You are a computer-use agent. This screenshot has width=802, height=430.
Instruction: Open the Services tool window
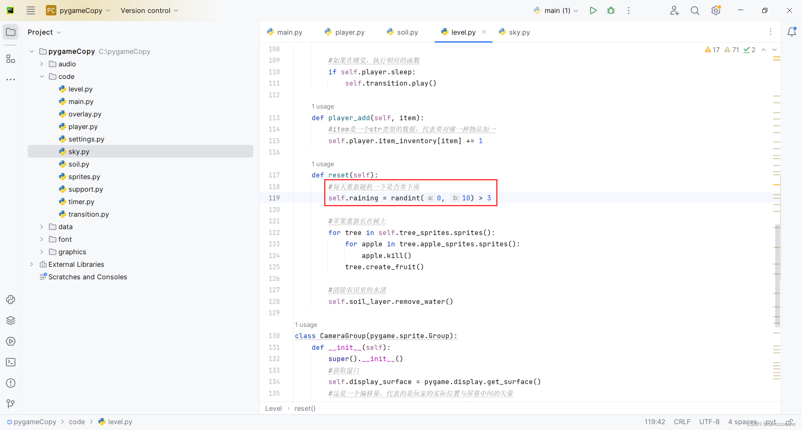tap(11, 341)
